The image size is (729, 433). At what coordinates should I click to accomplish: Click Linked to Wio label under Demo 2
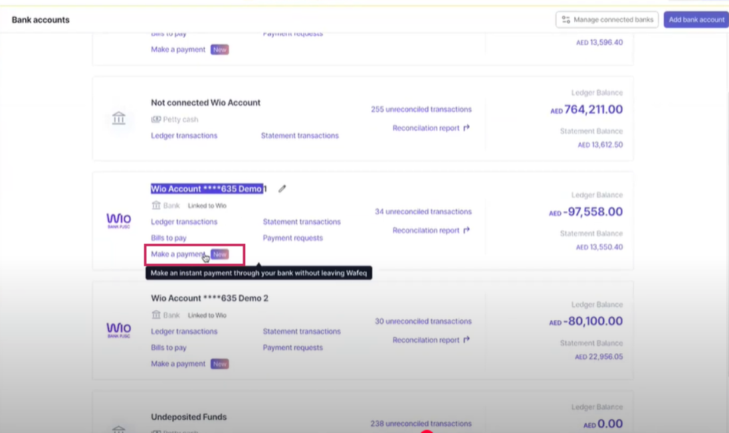[x=207, y=315]
